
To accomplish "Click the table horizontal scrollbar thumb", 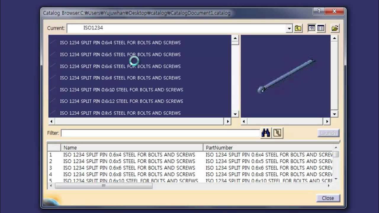I will click(x=104, y=186).
